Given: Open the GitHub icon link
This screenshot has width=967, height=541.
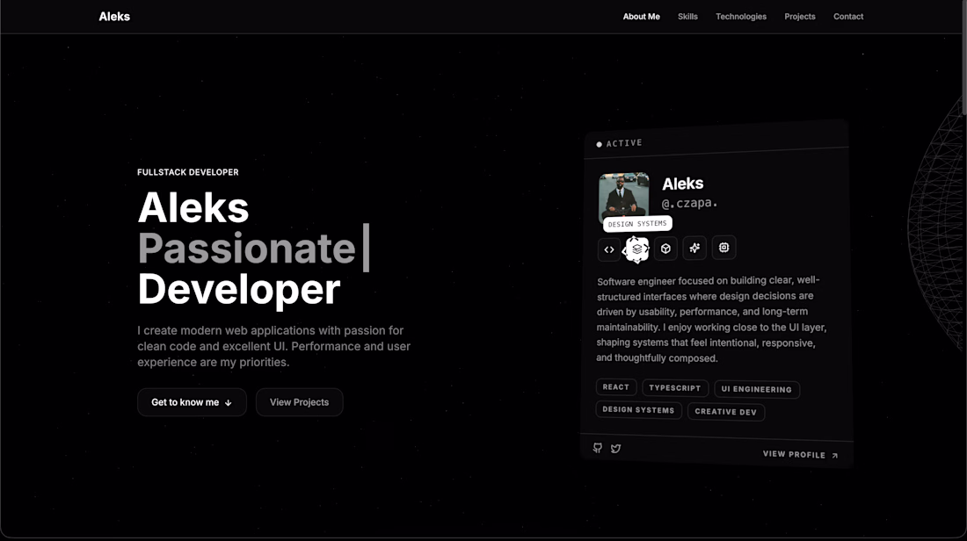Looking at the screenshot, I should point(598,448).
